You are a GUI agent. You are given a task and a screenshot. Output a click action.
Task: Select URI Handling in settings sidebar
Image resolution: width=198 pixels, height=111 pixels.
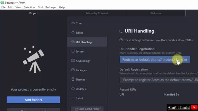(87, 42)
